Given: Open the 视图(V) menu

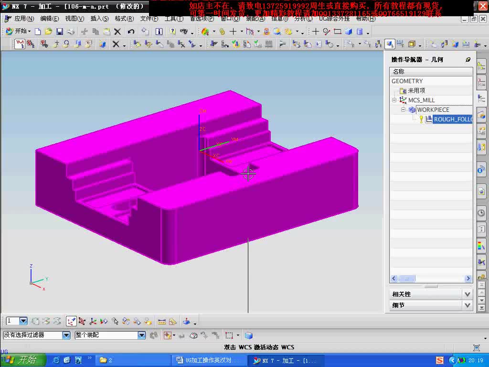Looking at the screenshot, I should tap(74, 19).
